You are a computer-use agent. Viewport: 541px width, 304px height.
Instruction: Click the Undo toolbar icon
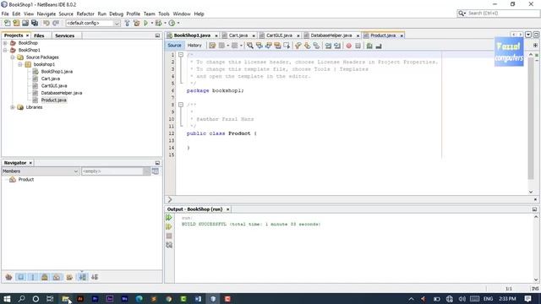pos(46,23)
